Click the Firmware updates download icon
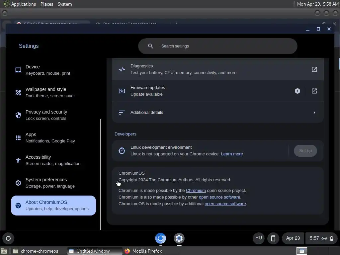The width and height of the screenshot is (340, 255). (122, 91)
